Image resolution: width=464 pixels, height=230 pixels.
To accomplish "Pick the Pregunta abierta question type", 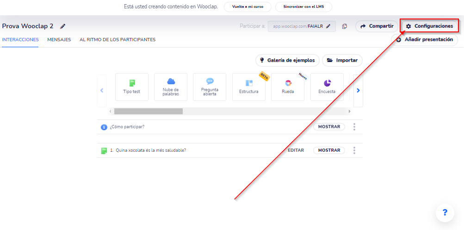I will pyautogui.click(x=210, y=87).
